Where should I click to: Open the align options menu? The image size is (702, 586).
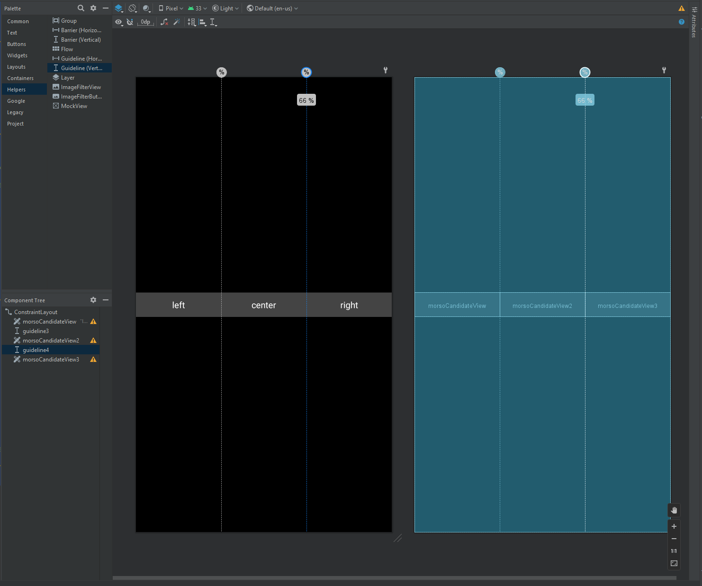click(x=203, y=22)
